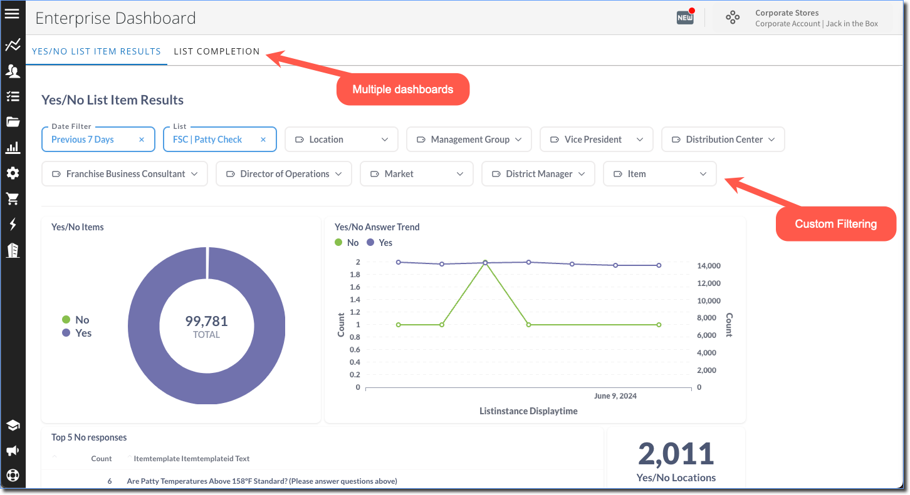This screenshot has height=495, width=910.
Task: Click the NEW notifications icon
Action: coord(685,18)
